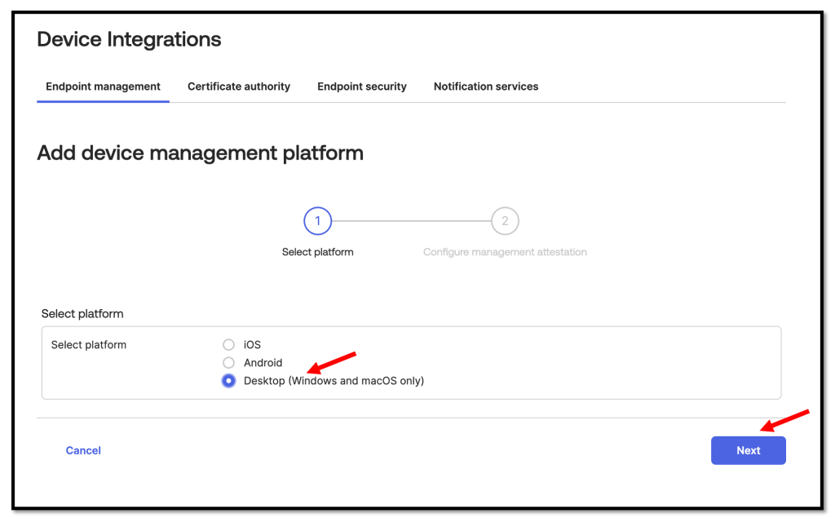The image size is (835, 531).
Task: Open the Endpoint management tab
Action: click(x=103, y=86)
